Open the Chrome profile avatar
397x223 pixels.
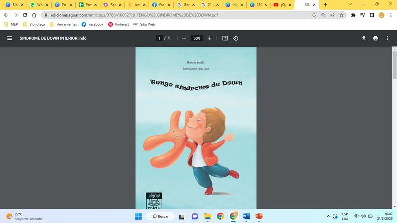point(381,15)
